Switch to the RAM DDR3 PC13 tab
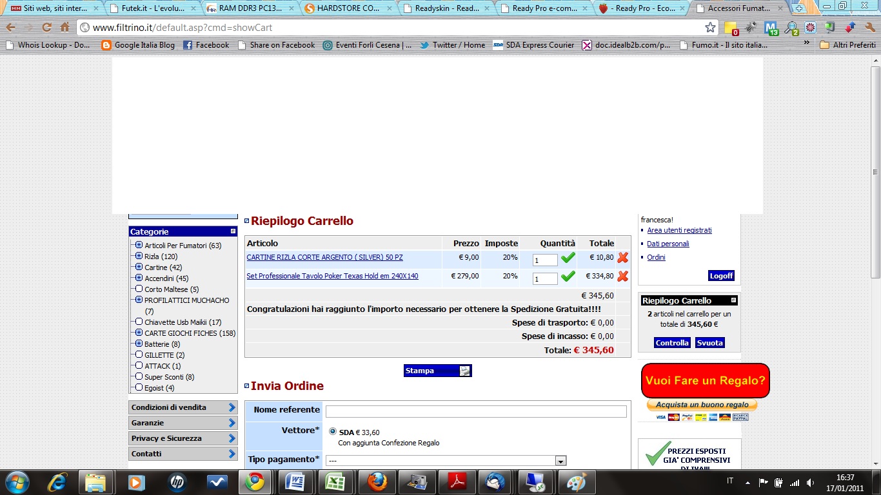Screen dimensions: 881x495 [250, 8]
